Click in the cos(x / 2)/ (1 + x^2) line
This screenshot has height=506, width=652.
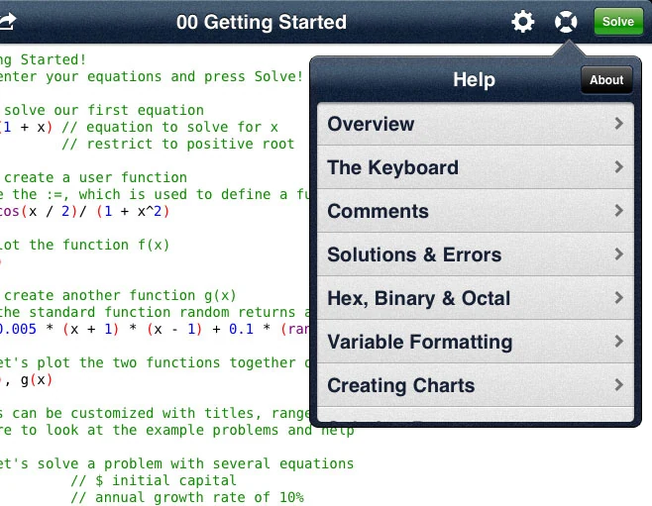coord(85,212)
